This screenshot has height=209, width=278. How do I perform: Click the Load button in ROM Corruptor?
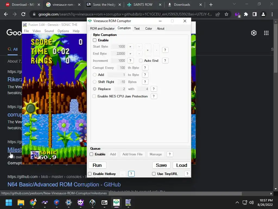tap(182, 165)
